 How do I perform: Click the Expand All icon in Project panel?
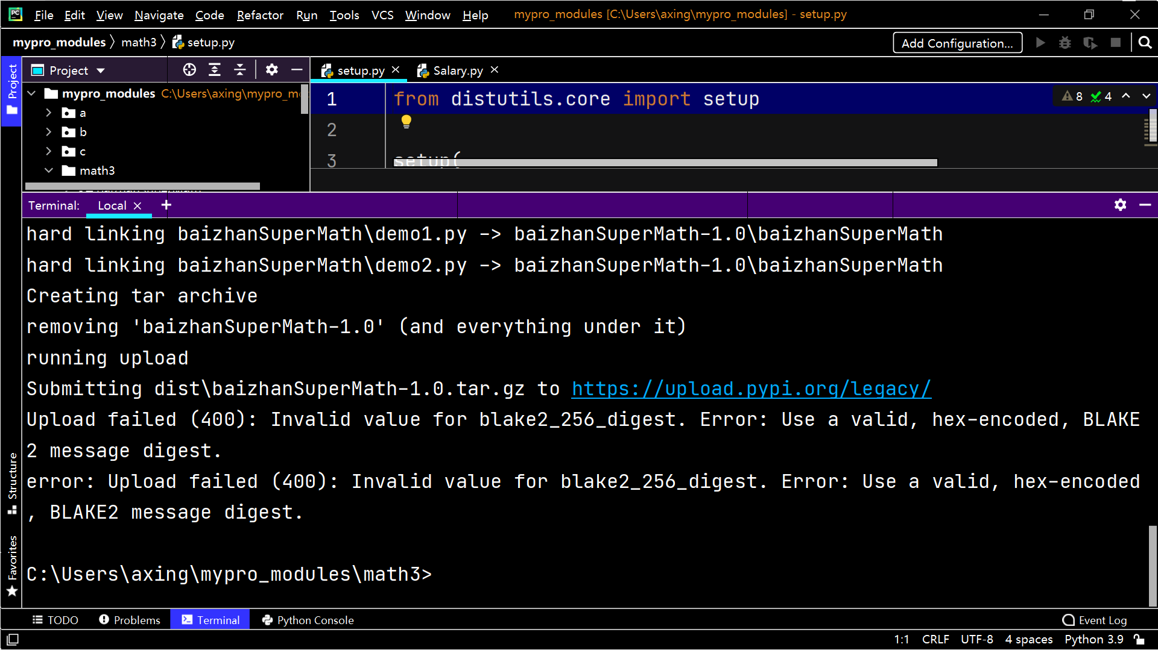pyautogui.click(x=215, y=70)
